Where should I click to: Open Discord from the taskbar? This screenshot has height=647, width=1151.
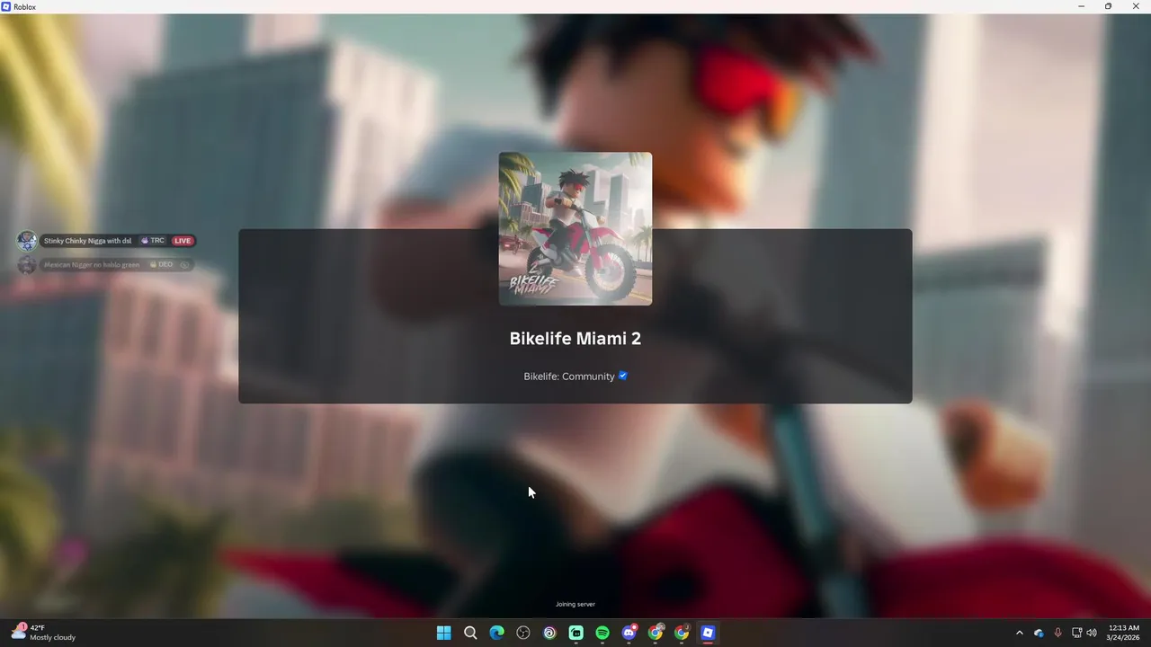click(x=629, y=633)
